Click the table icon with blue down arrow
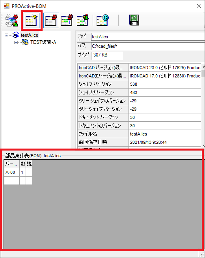The height and width of the screenshot is (258, 205). 67,20
